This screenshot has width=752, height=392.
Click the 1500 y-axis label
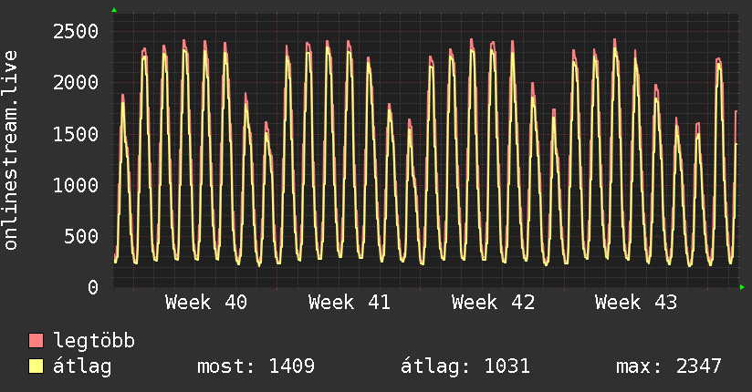(76, 134)
